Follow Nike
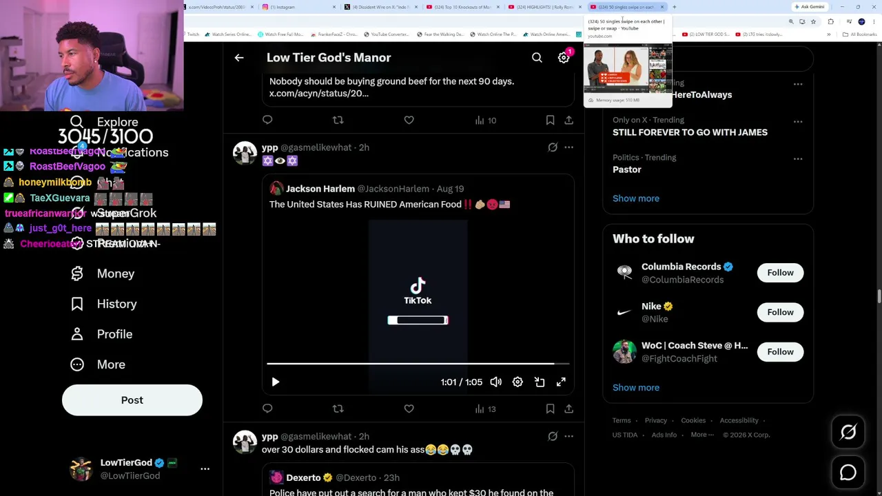This screenshot has height=496, width=882. click(780, 312)
